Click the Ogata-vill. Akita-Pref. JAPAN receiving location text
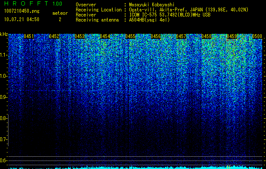Image resolution: width=266 pixels, height=169 pixels. [x=189, y=10]
